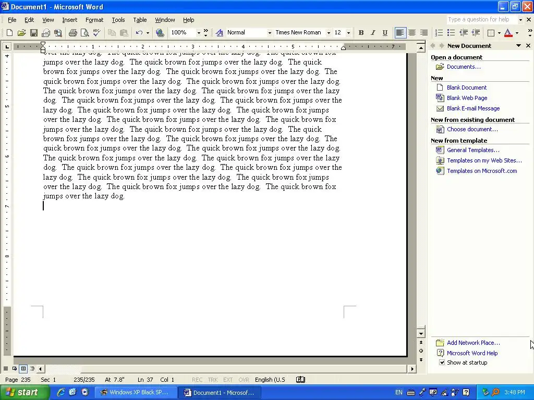Click the Blank Web Page link
The height and width of the screenshot is (400, 534).
467,98
